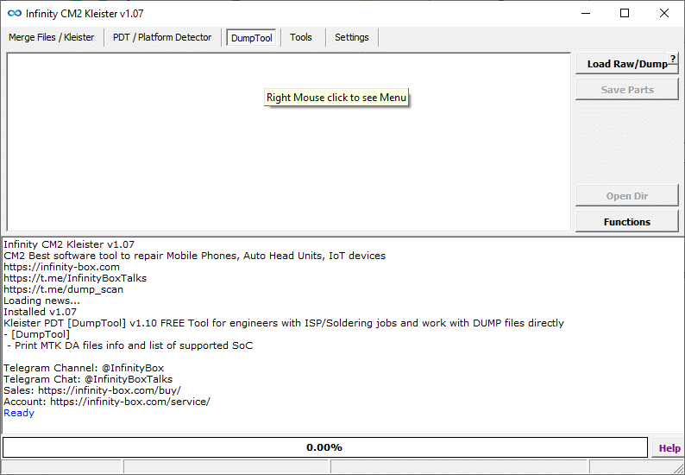Click 'Print MTK DA files info' log line
The height and width of the screenshot is (475, 685).
[129, 345]
